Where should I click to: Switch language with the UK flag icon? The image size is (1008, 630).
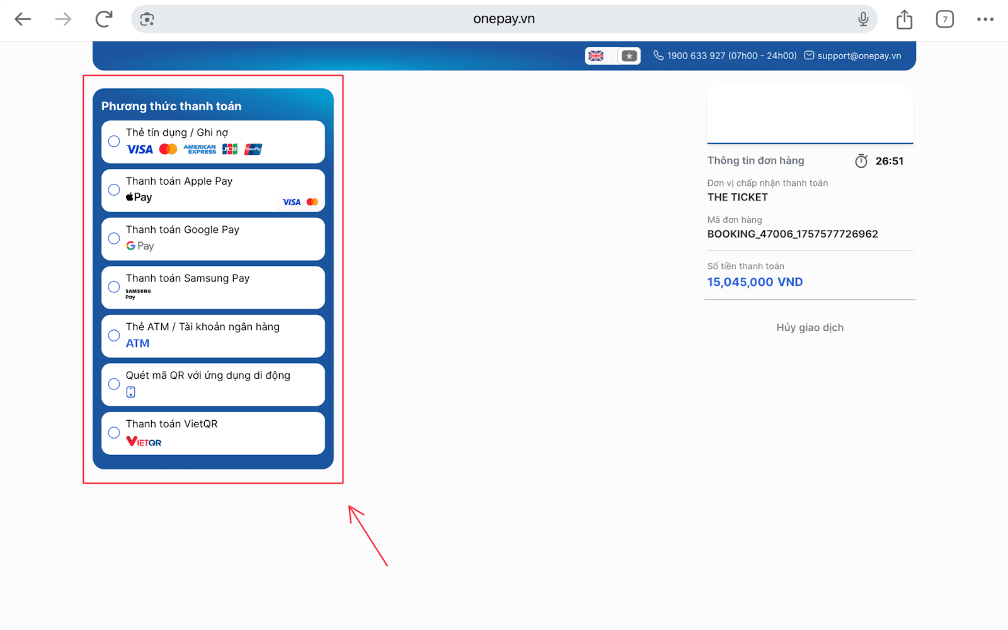pyautogui.click(x=596, y=56)
